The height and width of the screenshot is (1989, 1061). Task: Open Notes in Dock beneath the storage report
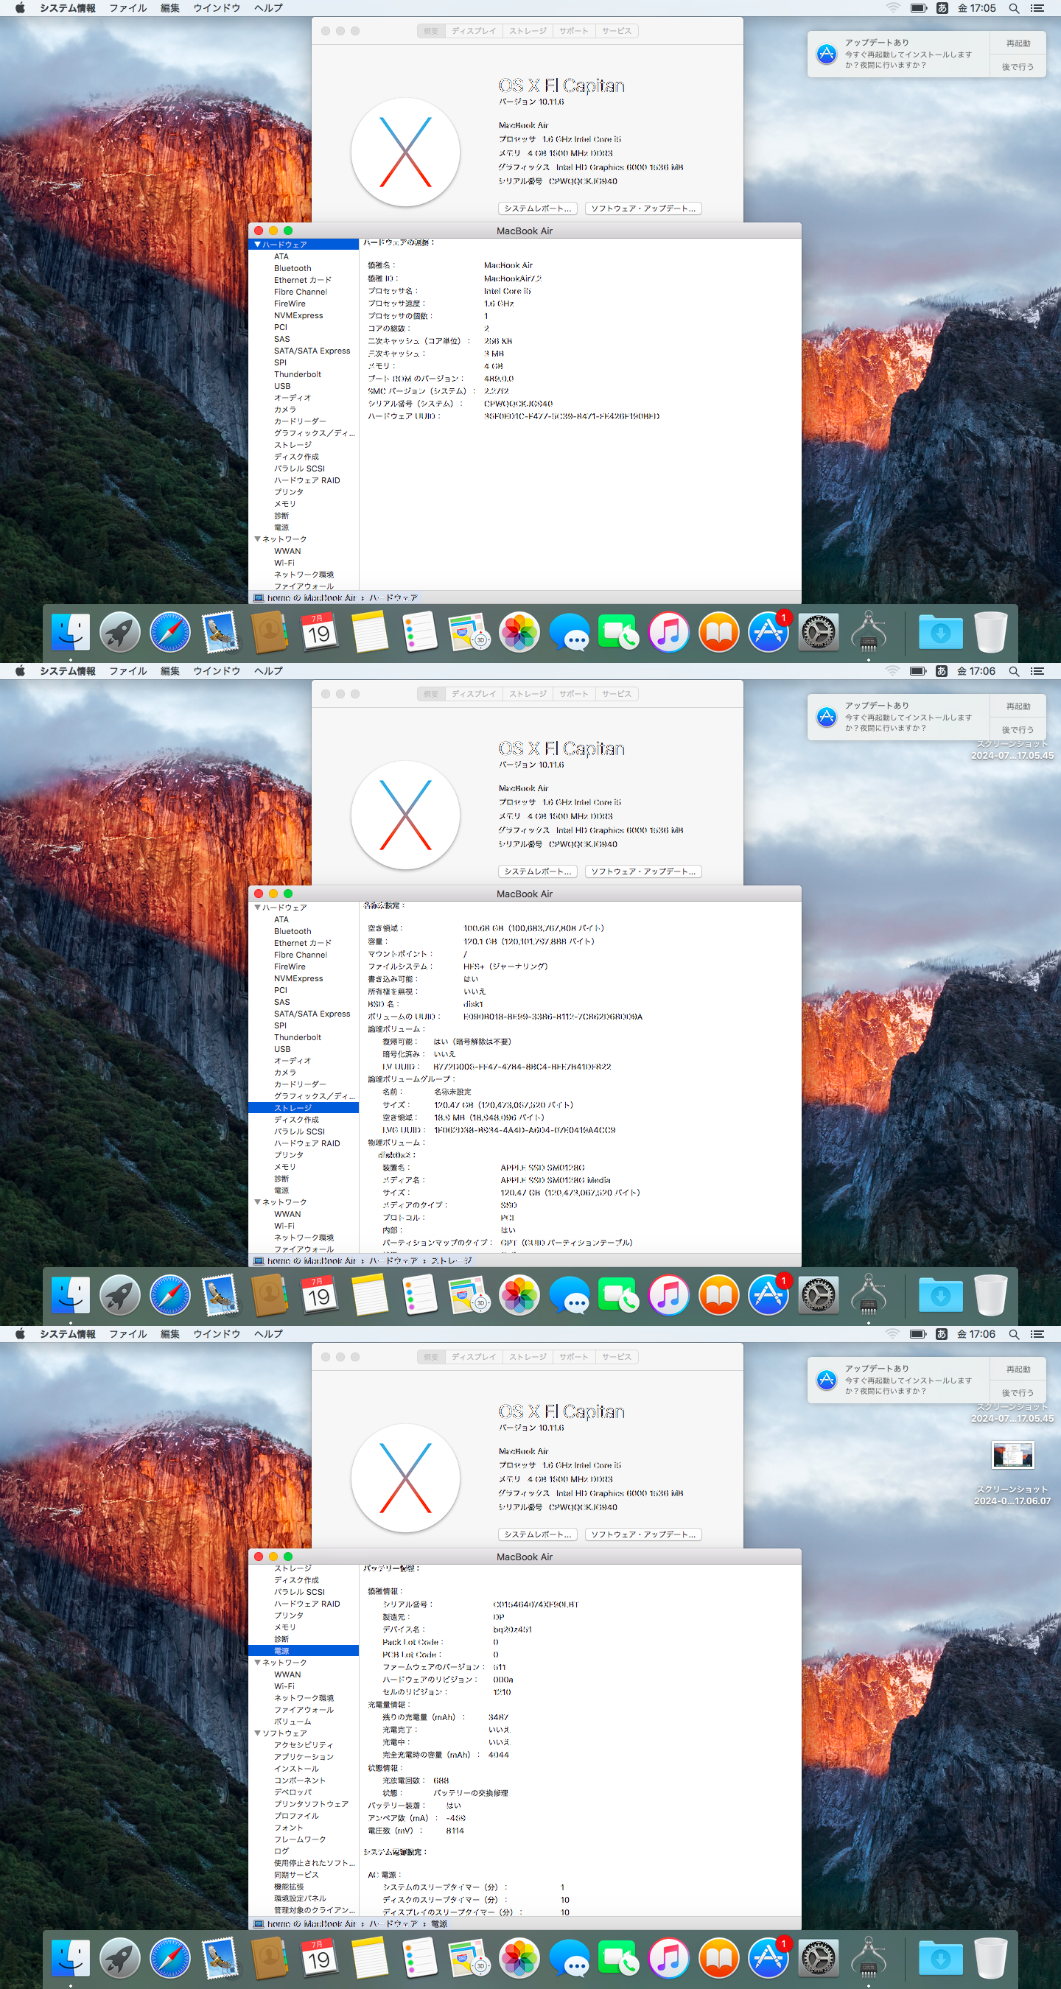click(x=369, y=1295)
